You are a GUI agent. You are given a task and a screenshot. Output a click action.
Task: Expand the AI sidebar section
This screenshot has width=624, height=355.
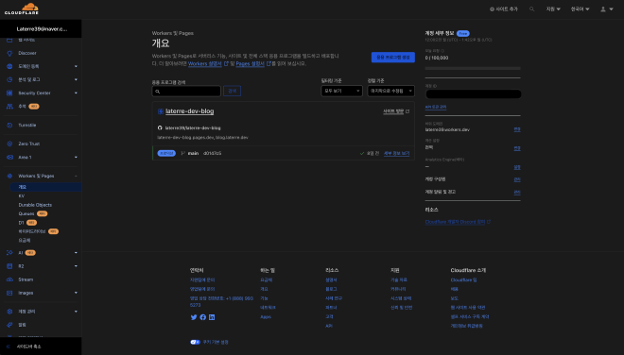[76, 253]
